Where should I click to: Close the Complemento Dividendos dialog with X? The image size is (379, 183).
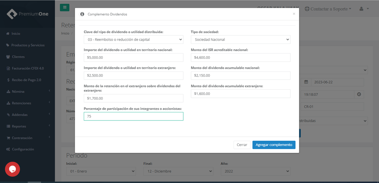[294, 14]
